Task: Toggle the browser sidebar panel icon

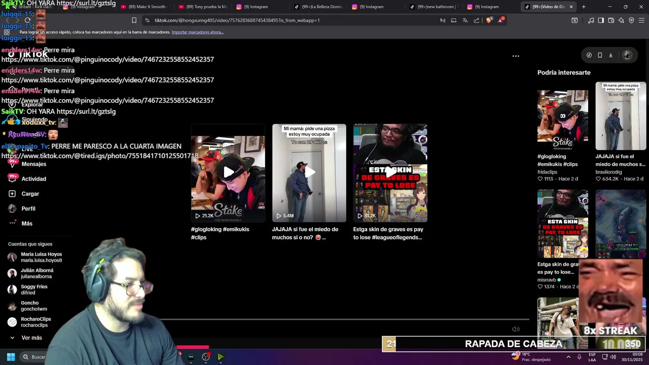Action: click(x=601, y=20)
